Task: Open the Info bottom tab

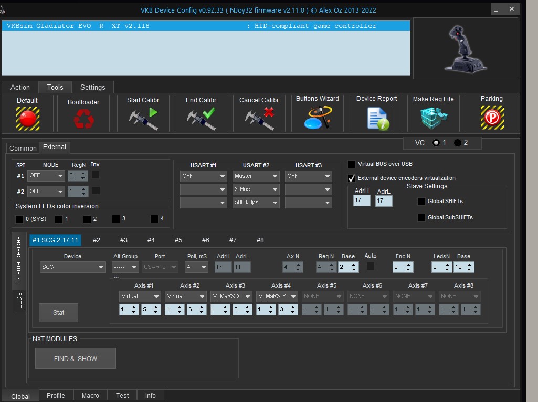Action: (x=150, y=396)
